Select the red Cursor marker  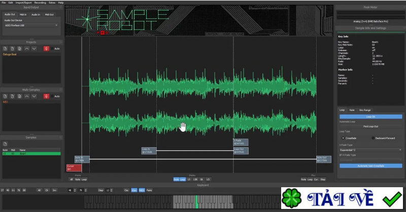tap(74, 168)
